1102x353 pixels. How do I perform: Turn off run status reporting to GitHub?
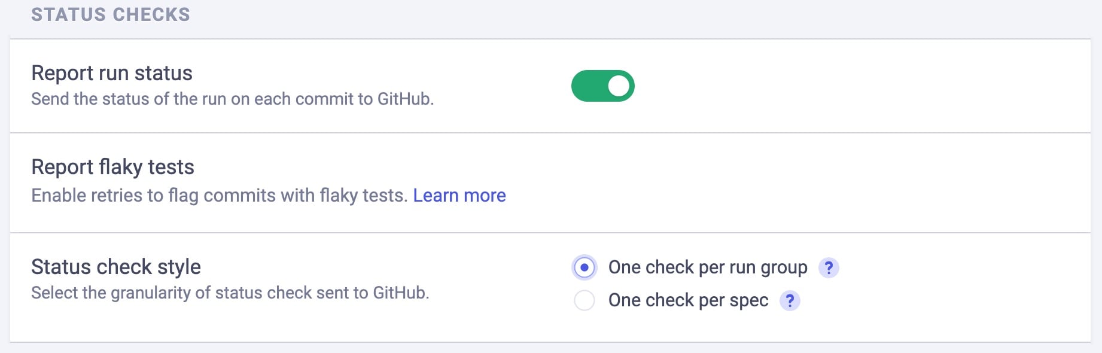[x=602, y=86]
